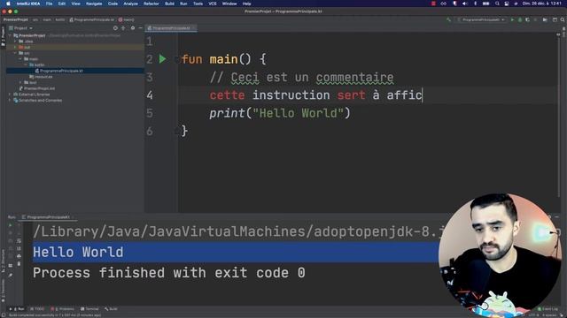Image resolution: width=567 pixels, height=318 pixels.
Task: Click the Run with Coverage icon
Action: coord(527,19)
